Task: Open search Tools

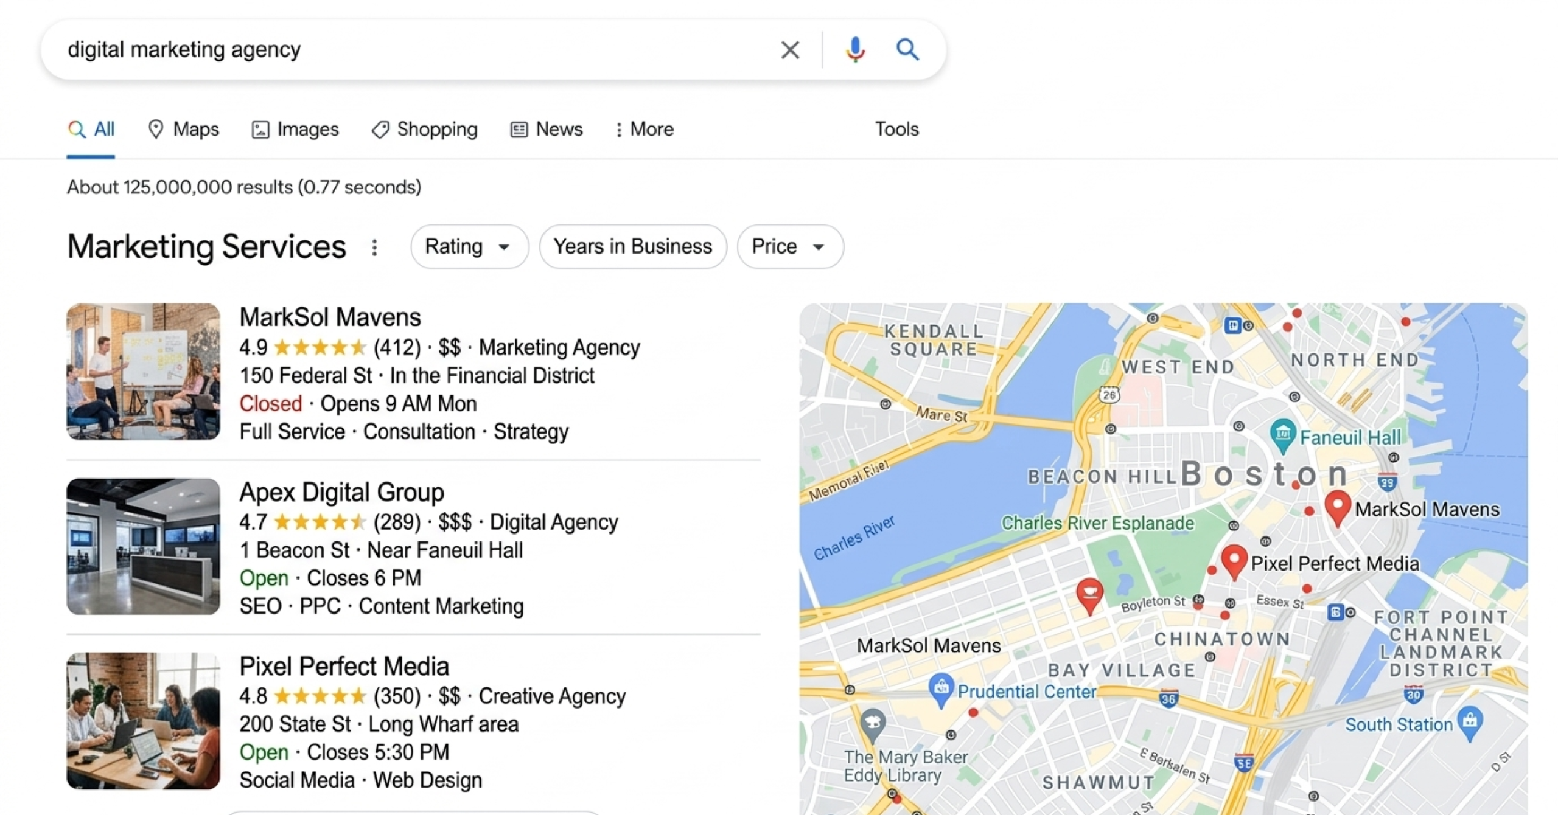Action: click(897, 129)
